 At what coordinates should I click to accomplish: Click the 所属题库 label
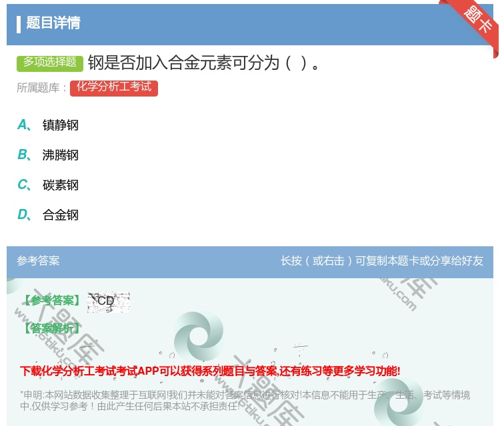tap(41, 88)
